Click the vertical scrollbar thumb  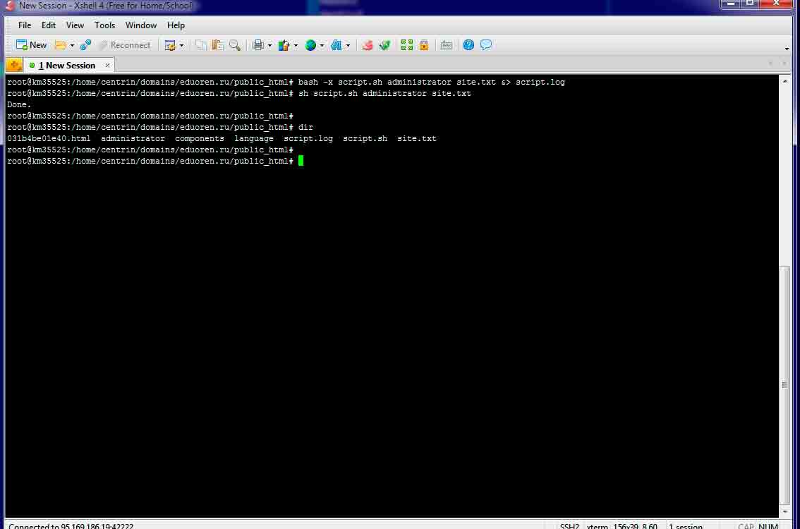[x=784, y=384]
